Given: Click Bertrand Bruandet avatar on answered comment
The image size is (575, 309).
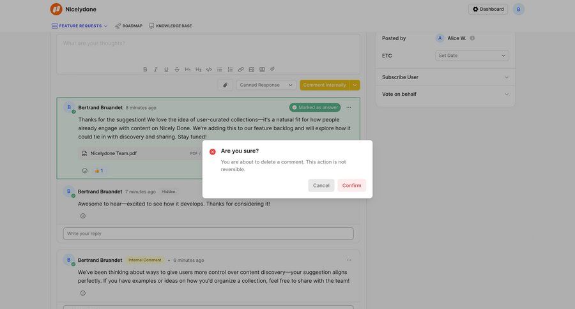Looking at the screenshot, I should 69,108.
